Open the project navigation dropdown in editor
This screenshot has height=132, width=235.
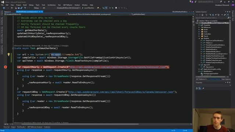(36, 14)
